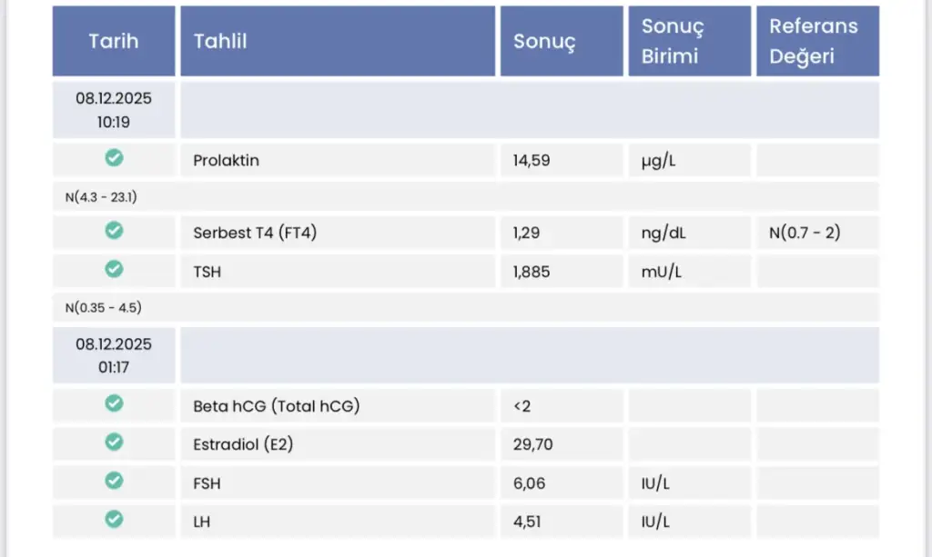
Task: Click the green check icon beside FSH
Action: [114, 481]
